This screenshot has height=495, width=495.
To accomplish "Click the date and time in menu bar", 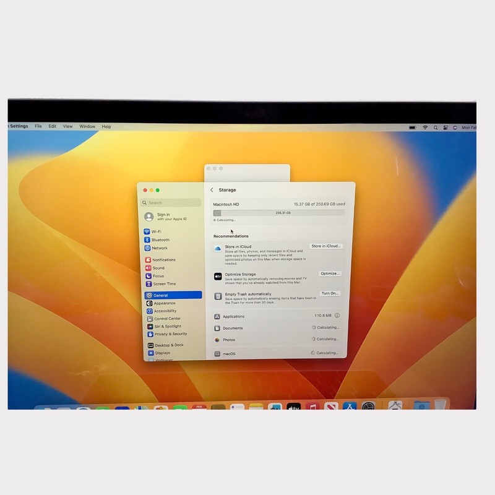I will (x=469, y=127).
